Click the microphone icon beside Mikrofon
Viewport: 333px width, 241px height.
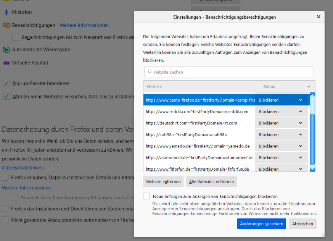(x=6, y=12)
